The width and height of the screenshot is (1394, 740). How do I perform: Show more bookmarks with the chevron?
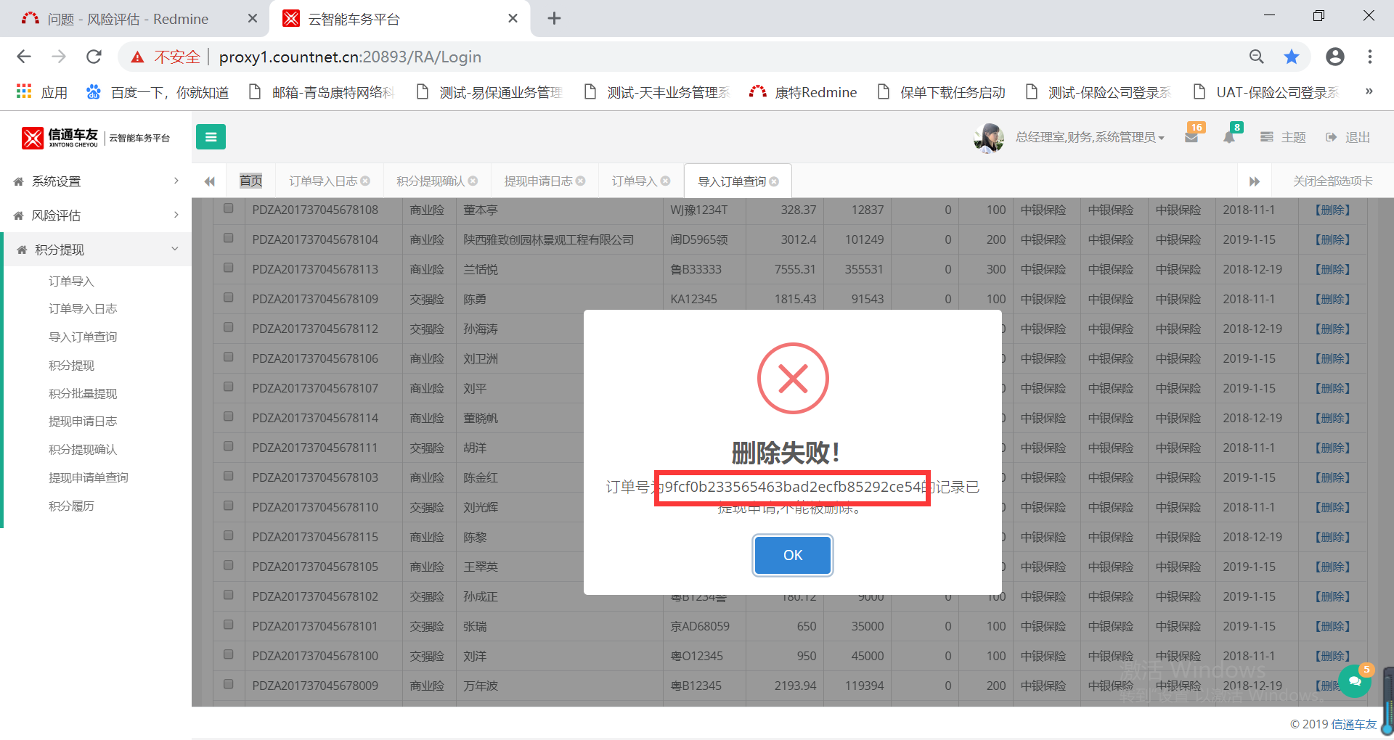pyautogui.click(x=1369, y=91)
